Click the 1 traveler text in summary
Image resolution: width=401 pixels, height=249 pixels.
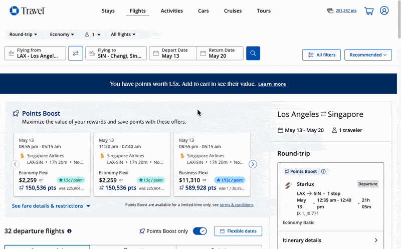(x=350, y=130)
